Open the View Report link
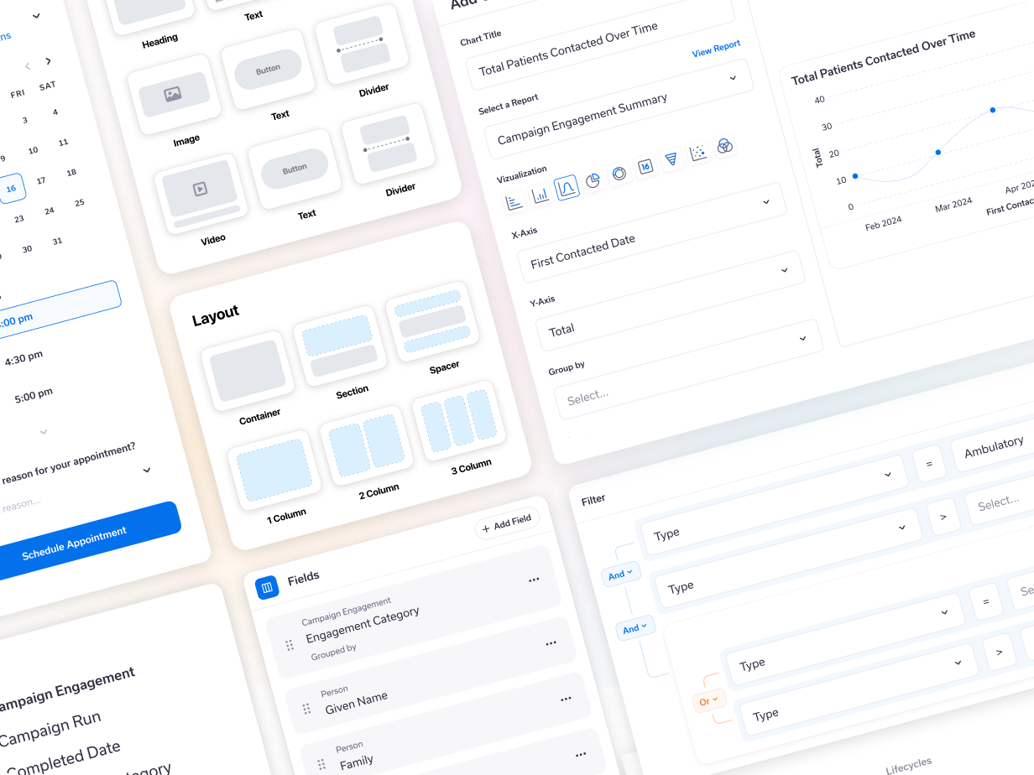This screenshot has width=1034, height=775. click(716, 49)
